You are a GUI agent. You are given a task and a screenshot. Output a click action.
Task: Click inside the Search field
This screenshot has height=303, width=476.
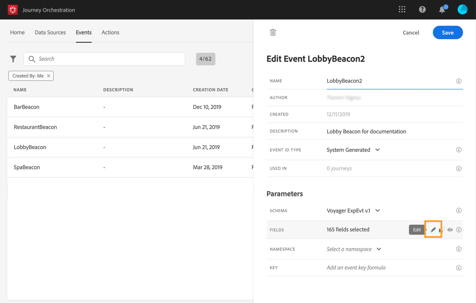click(x=104, y=59)
